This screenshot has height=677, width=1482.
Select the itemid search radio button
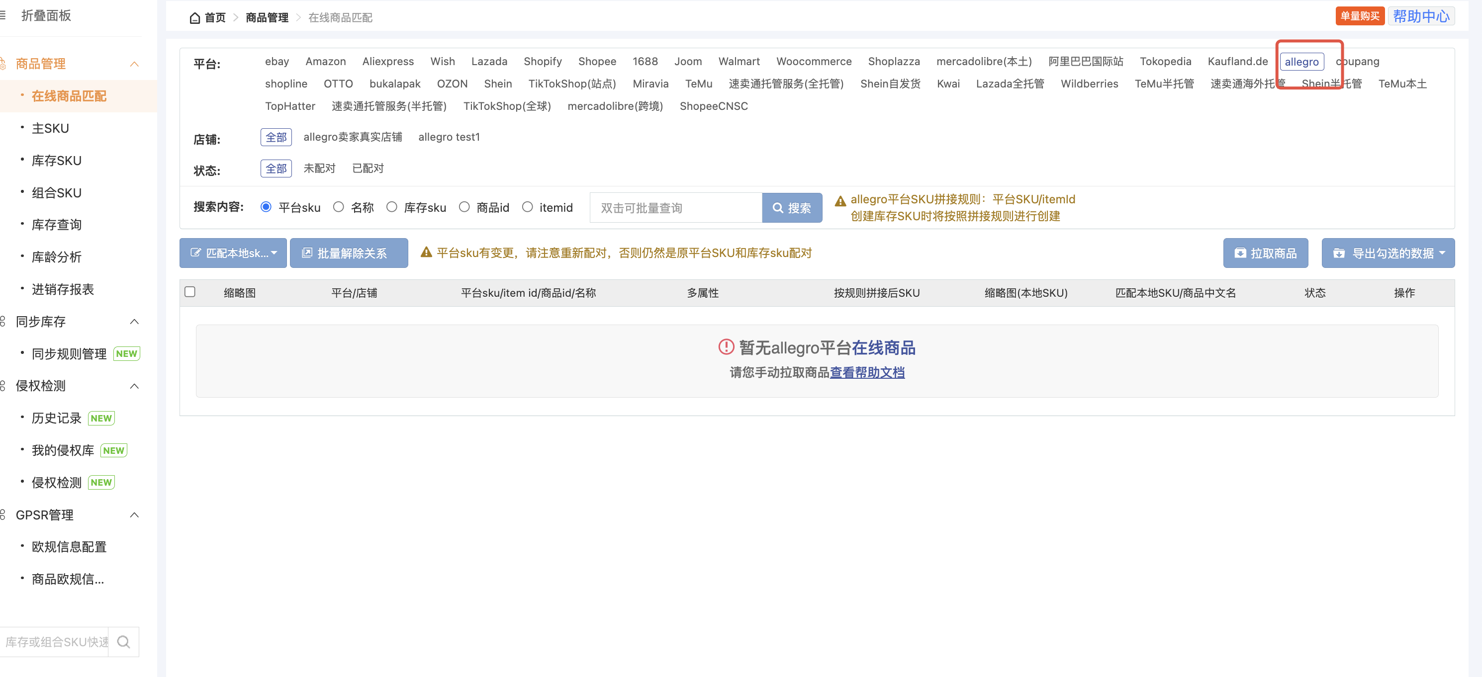pyautogui.click(x=528, y=207)
